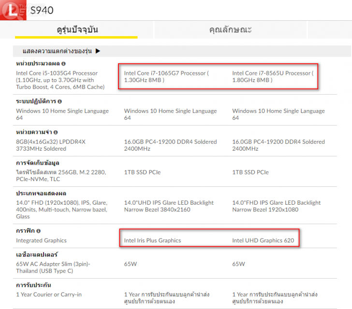Click the 8GB LPDDR4X 3733MHz Soldered memory text
Screen dimensions: 352x309
[51, 145]
